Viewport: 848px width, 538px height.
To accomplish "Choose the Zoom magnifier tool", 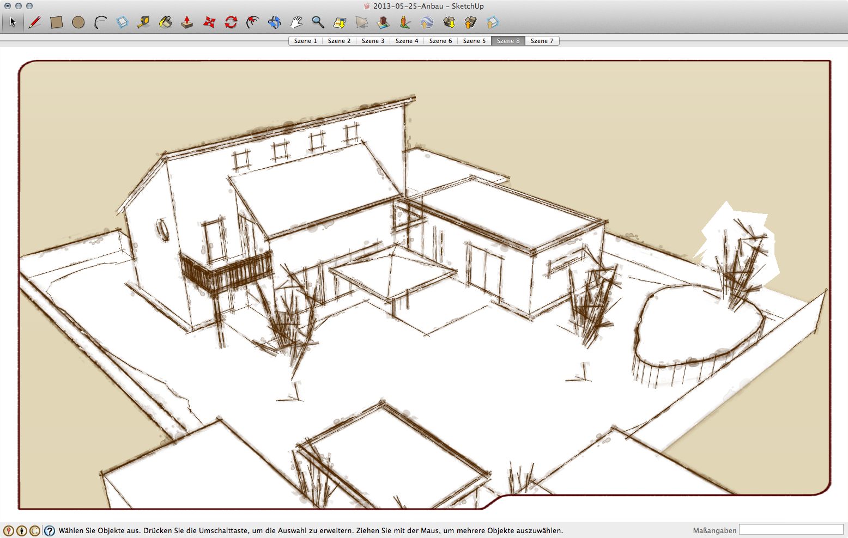I will coord(318,22).
